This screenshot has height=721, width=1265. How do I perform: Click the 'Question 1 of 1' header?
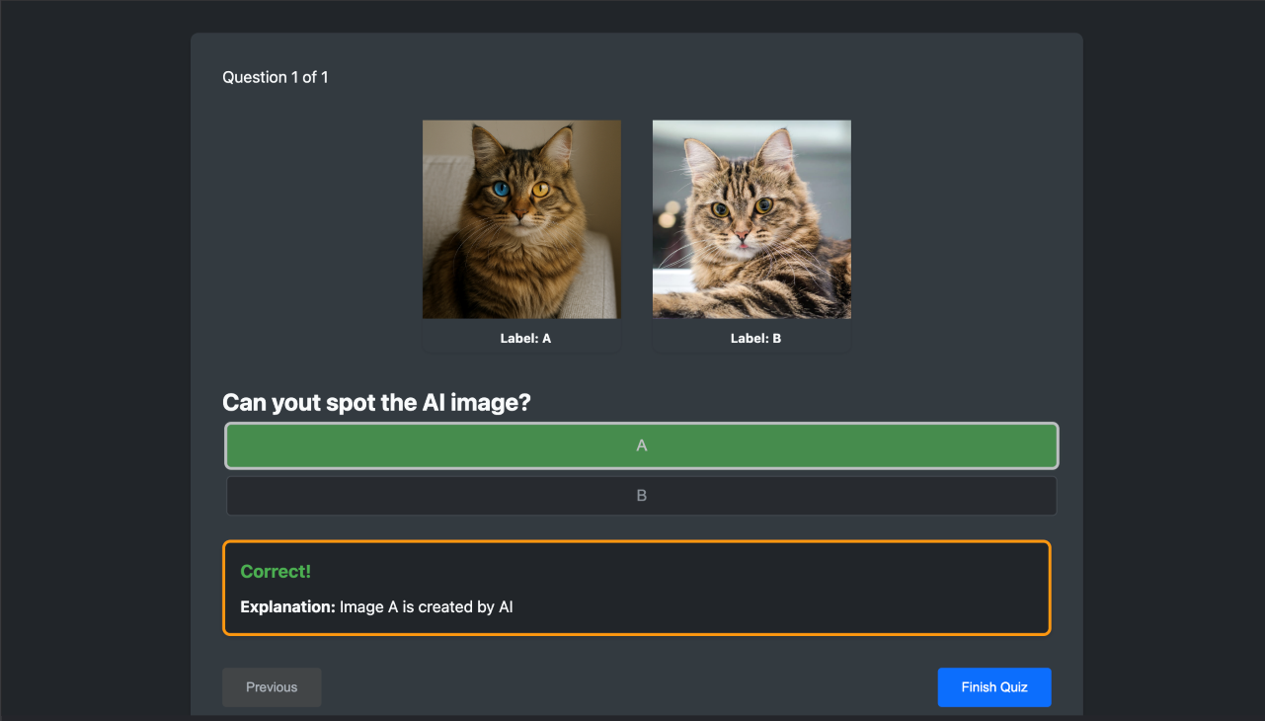coord(276,76)
